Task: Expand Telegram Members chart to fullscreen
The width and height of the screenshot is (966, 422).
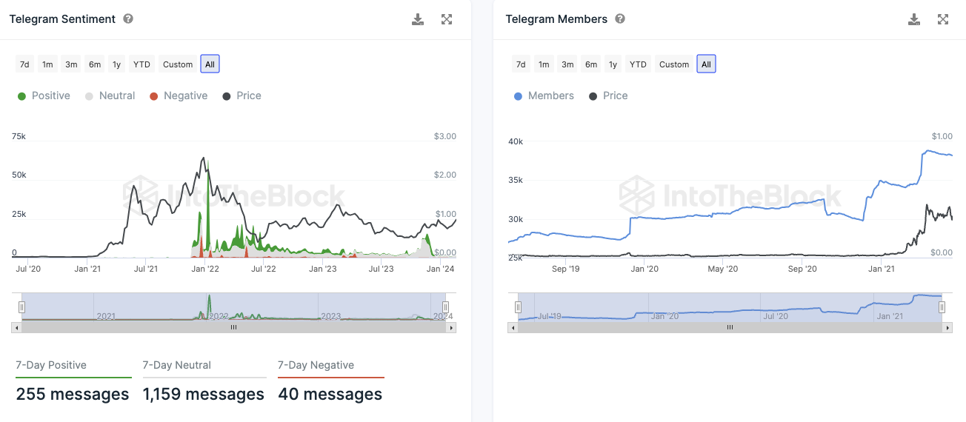Action: click(x=943, y=19)
